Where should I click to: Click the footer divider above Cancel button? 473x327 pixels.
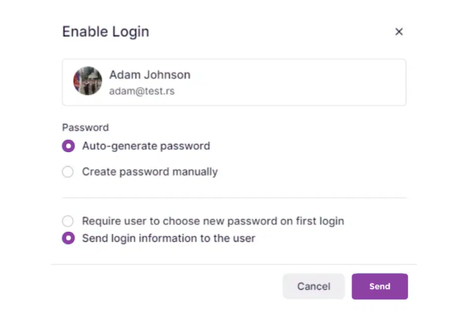234,264
